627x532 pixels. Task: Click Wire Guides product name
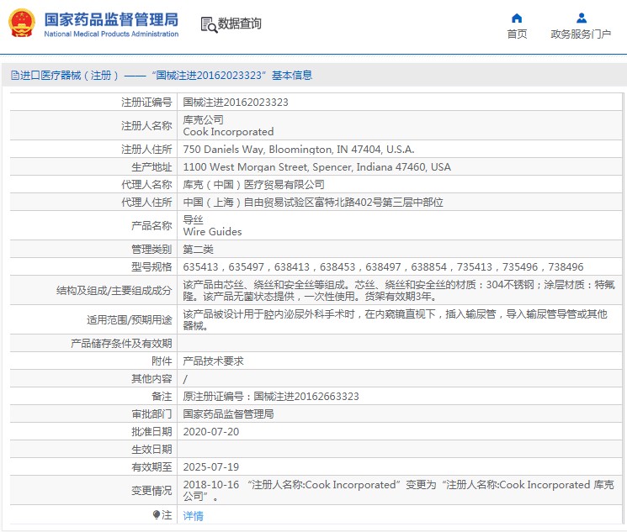pos(212,232)
